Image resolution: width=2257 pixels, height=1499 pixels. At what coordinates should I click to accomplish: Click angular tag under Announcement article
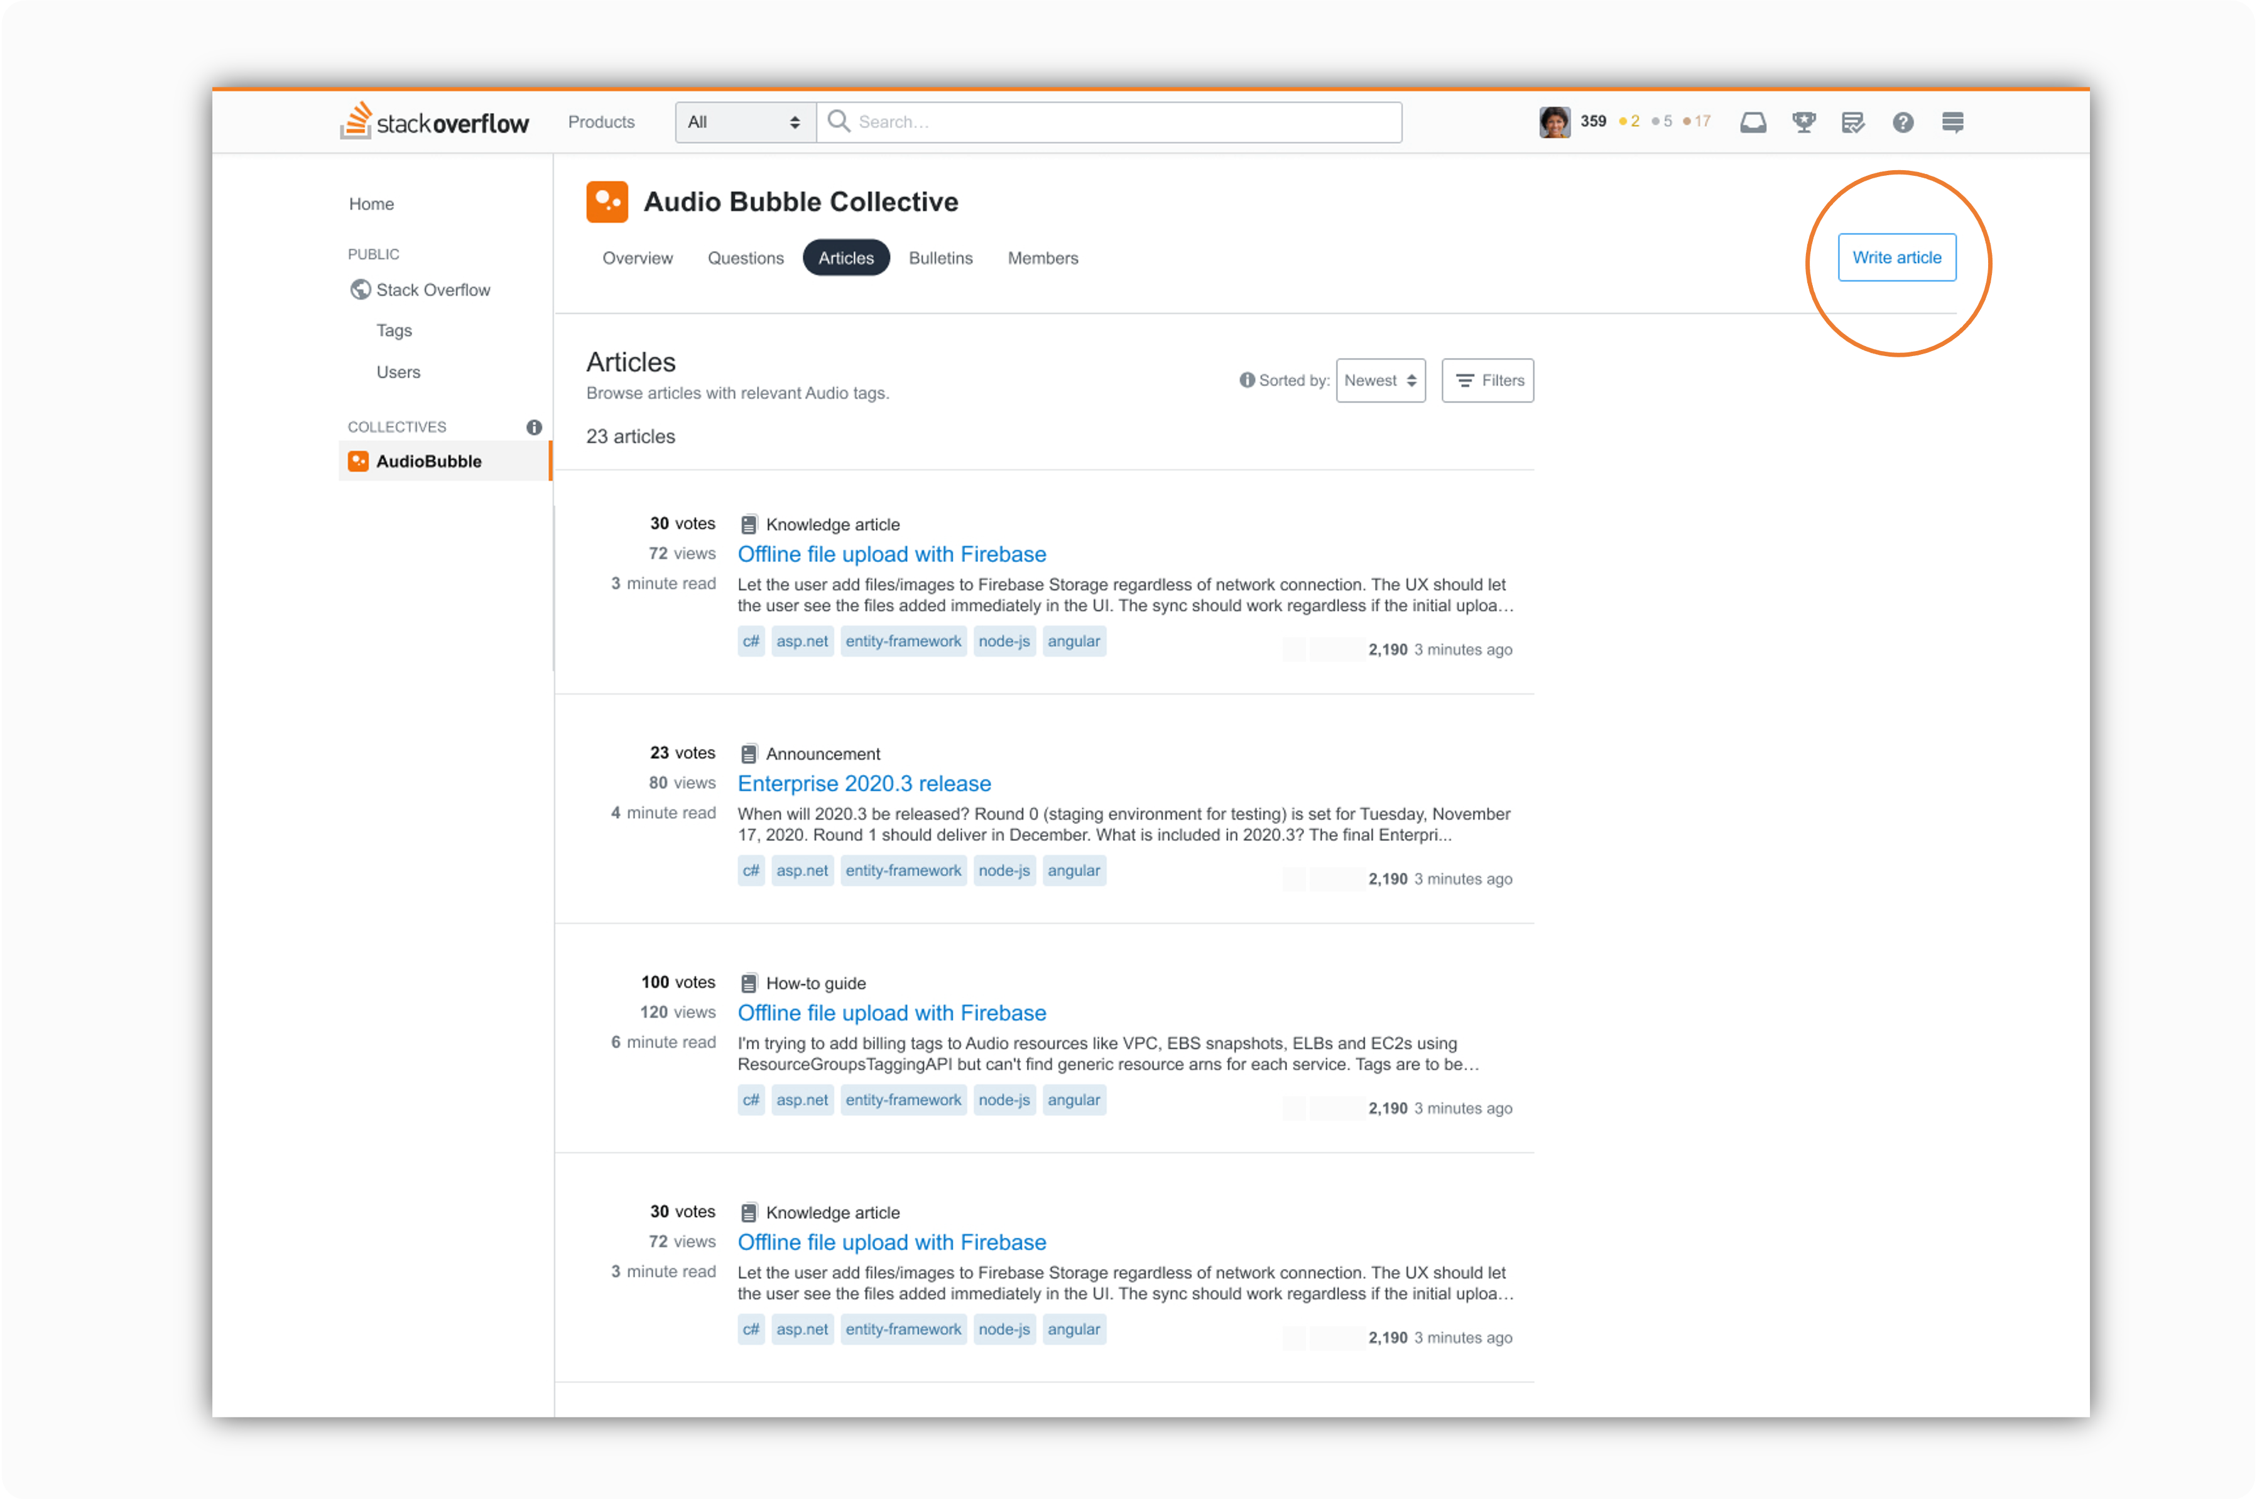tap(1074, 871)
